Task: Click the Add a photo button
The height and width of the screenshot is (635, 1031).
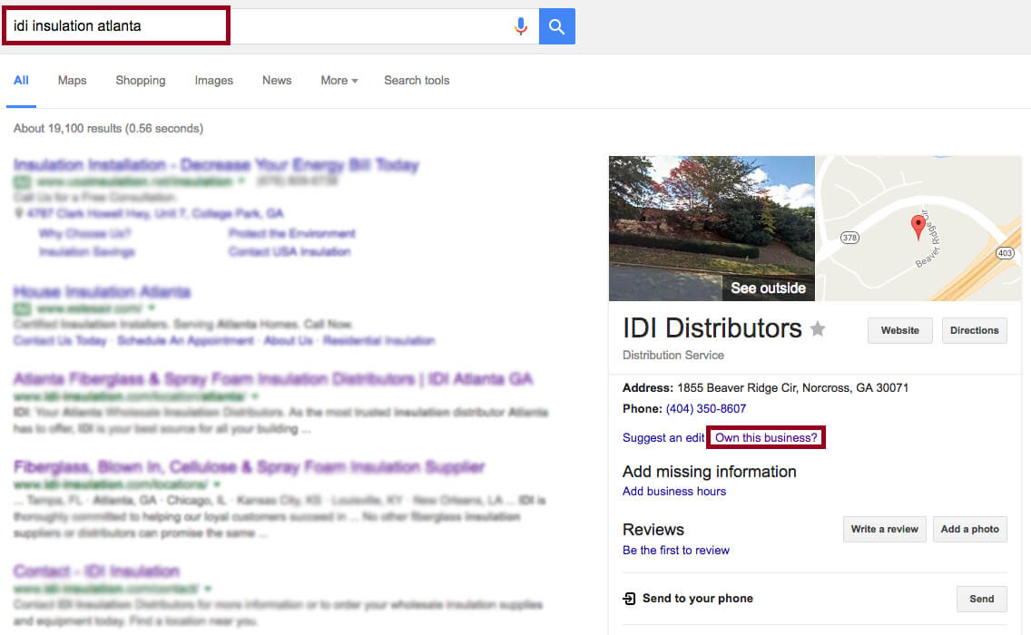Action: click(x=970, y=529)
